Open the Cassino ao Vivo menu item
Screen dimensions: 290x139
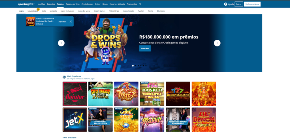coord(72,4)
